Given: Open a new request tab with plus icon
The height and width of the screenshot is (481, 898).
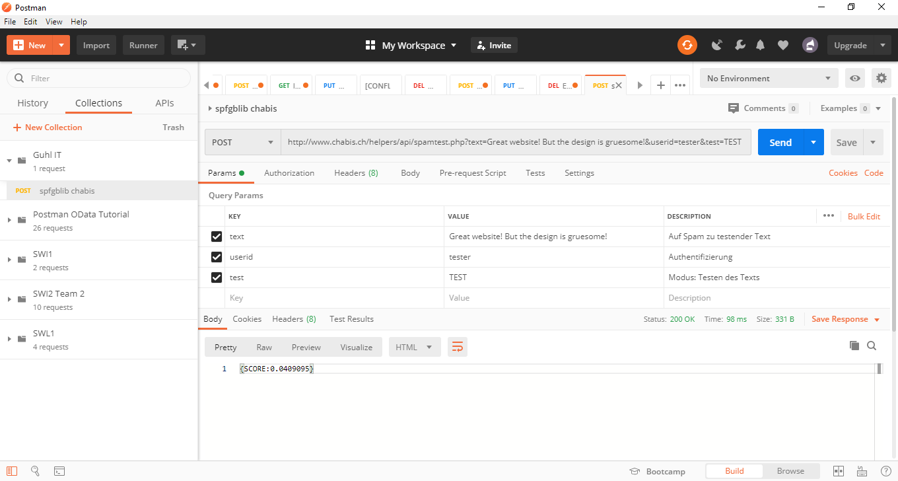Looking at the screenshot, I should tap(660, 85).
